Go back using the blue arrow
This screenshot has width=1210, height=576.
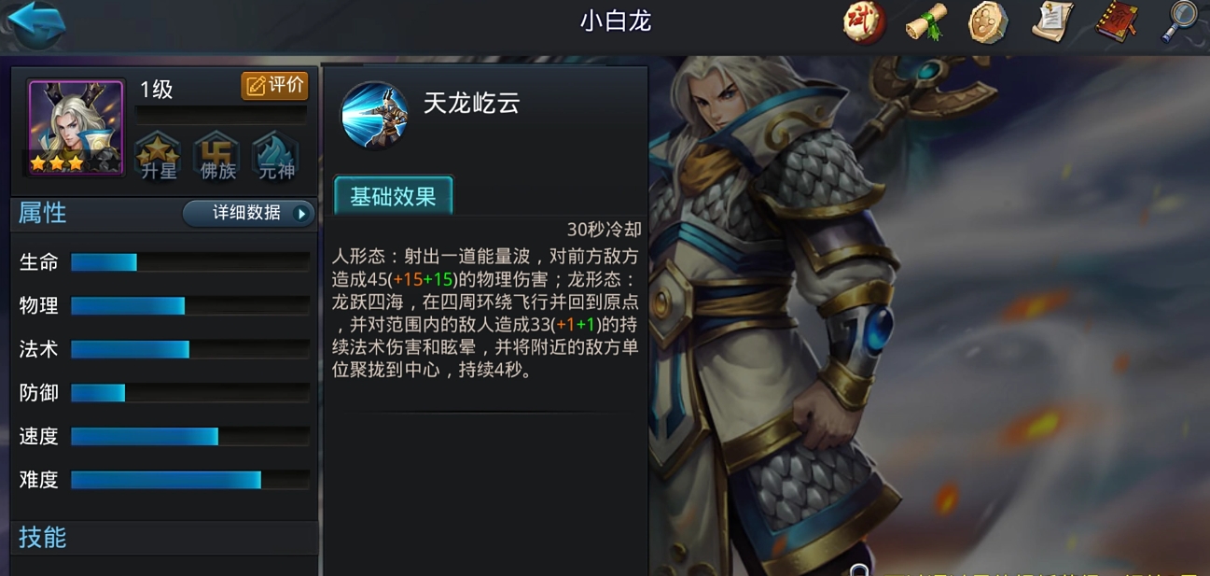[x=35, y=24]
